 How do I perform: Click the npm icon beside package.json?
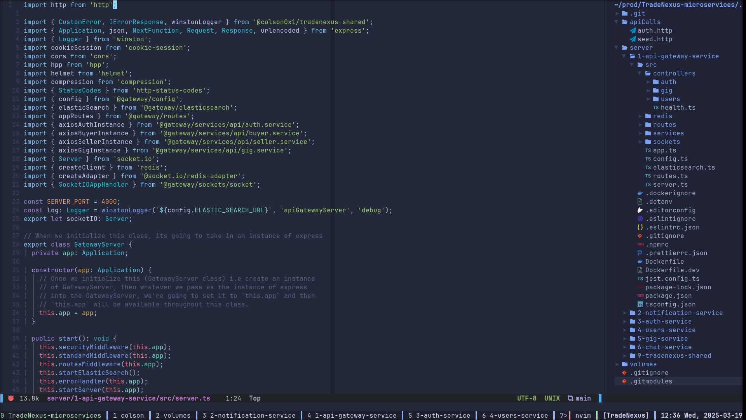click(x=640, y=296)
